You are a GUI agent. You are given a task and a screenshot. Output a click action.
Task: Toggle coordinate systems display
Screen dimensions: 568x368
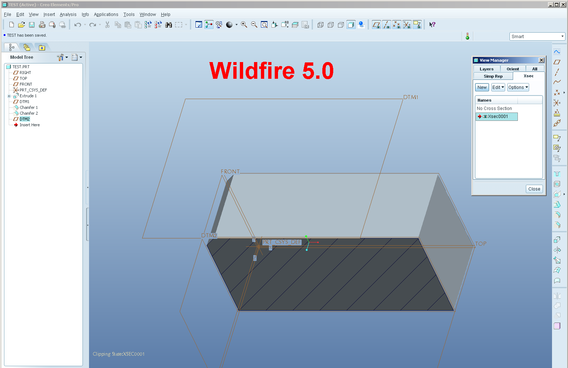[x=407, y=25]
